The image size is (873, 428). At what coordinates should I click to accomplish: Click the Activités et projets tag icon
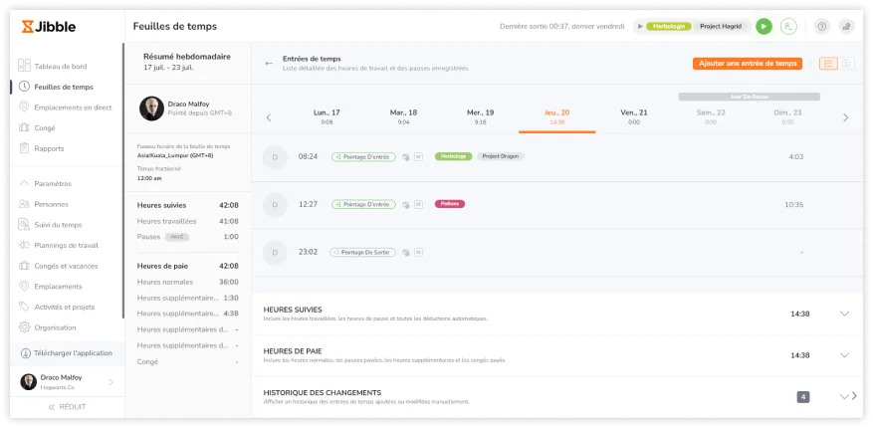click(x=24, y=307)
